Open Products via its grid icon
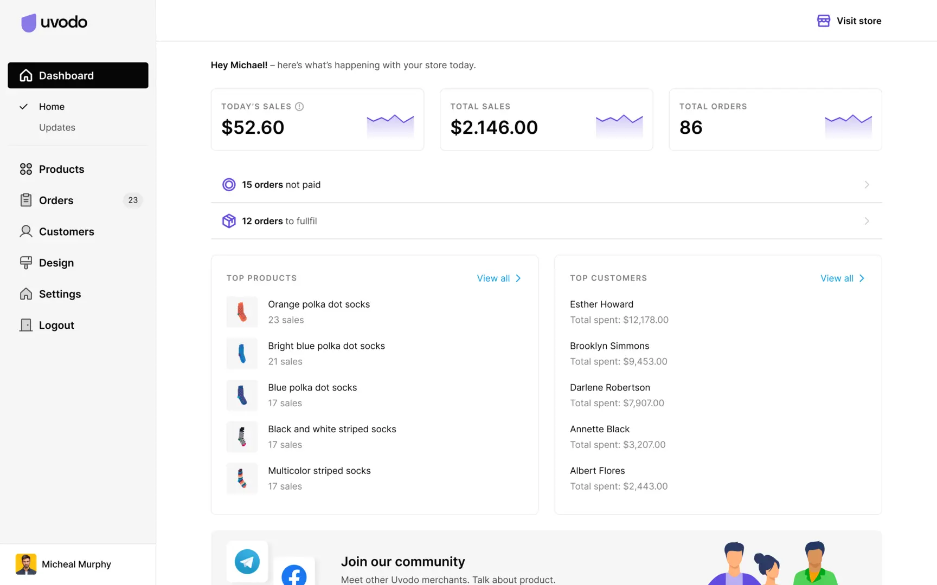937x585 pixels. point(26,169)
